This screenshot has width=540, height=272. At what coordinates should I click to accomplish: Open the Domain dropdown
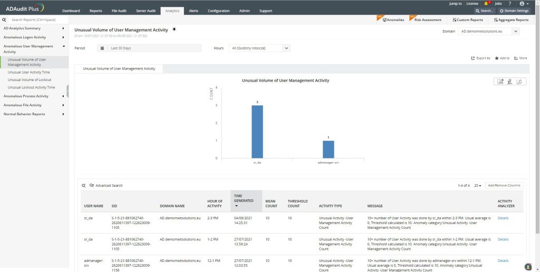click(x=488, y=32)
